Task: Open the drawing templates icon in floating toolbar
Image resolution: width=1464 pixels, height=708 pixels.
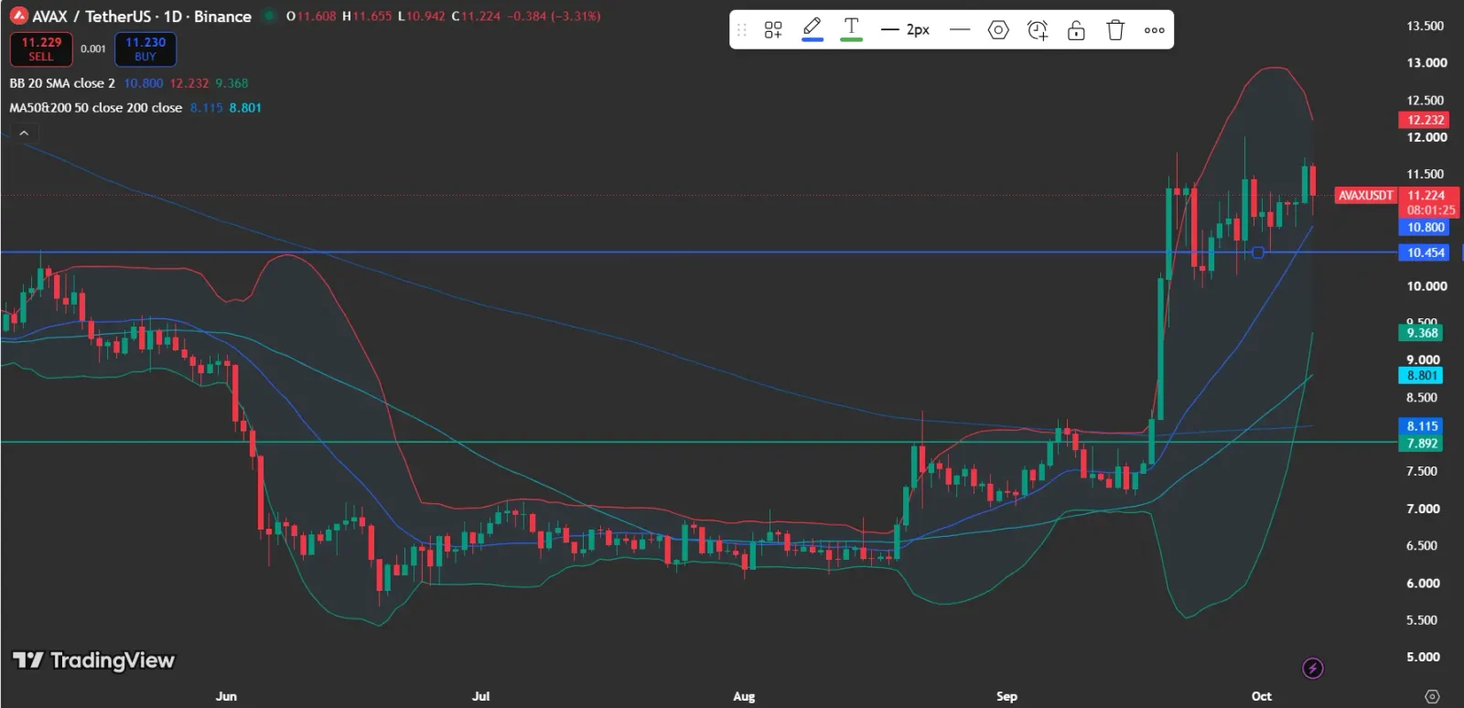Action: point(773,30)
